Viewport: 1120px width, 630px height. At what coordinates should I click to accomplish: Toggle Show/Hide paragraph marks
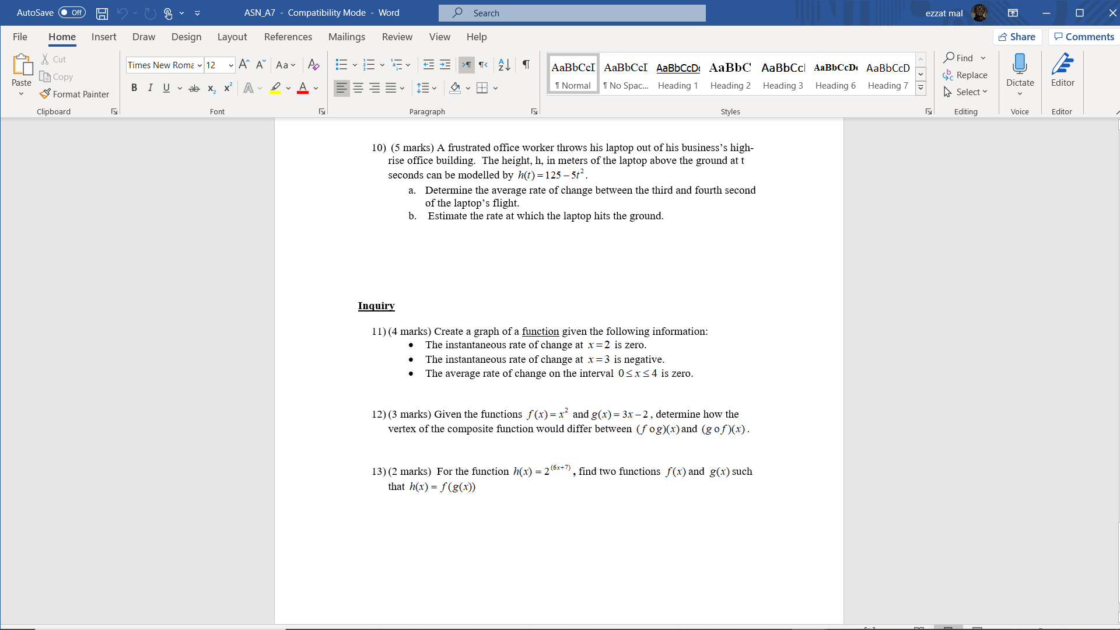pos(526,65)
